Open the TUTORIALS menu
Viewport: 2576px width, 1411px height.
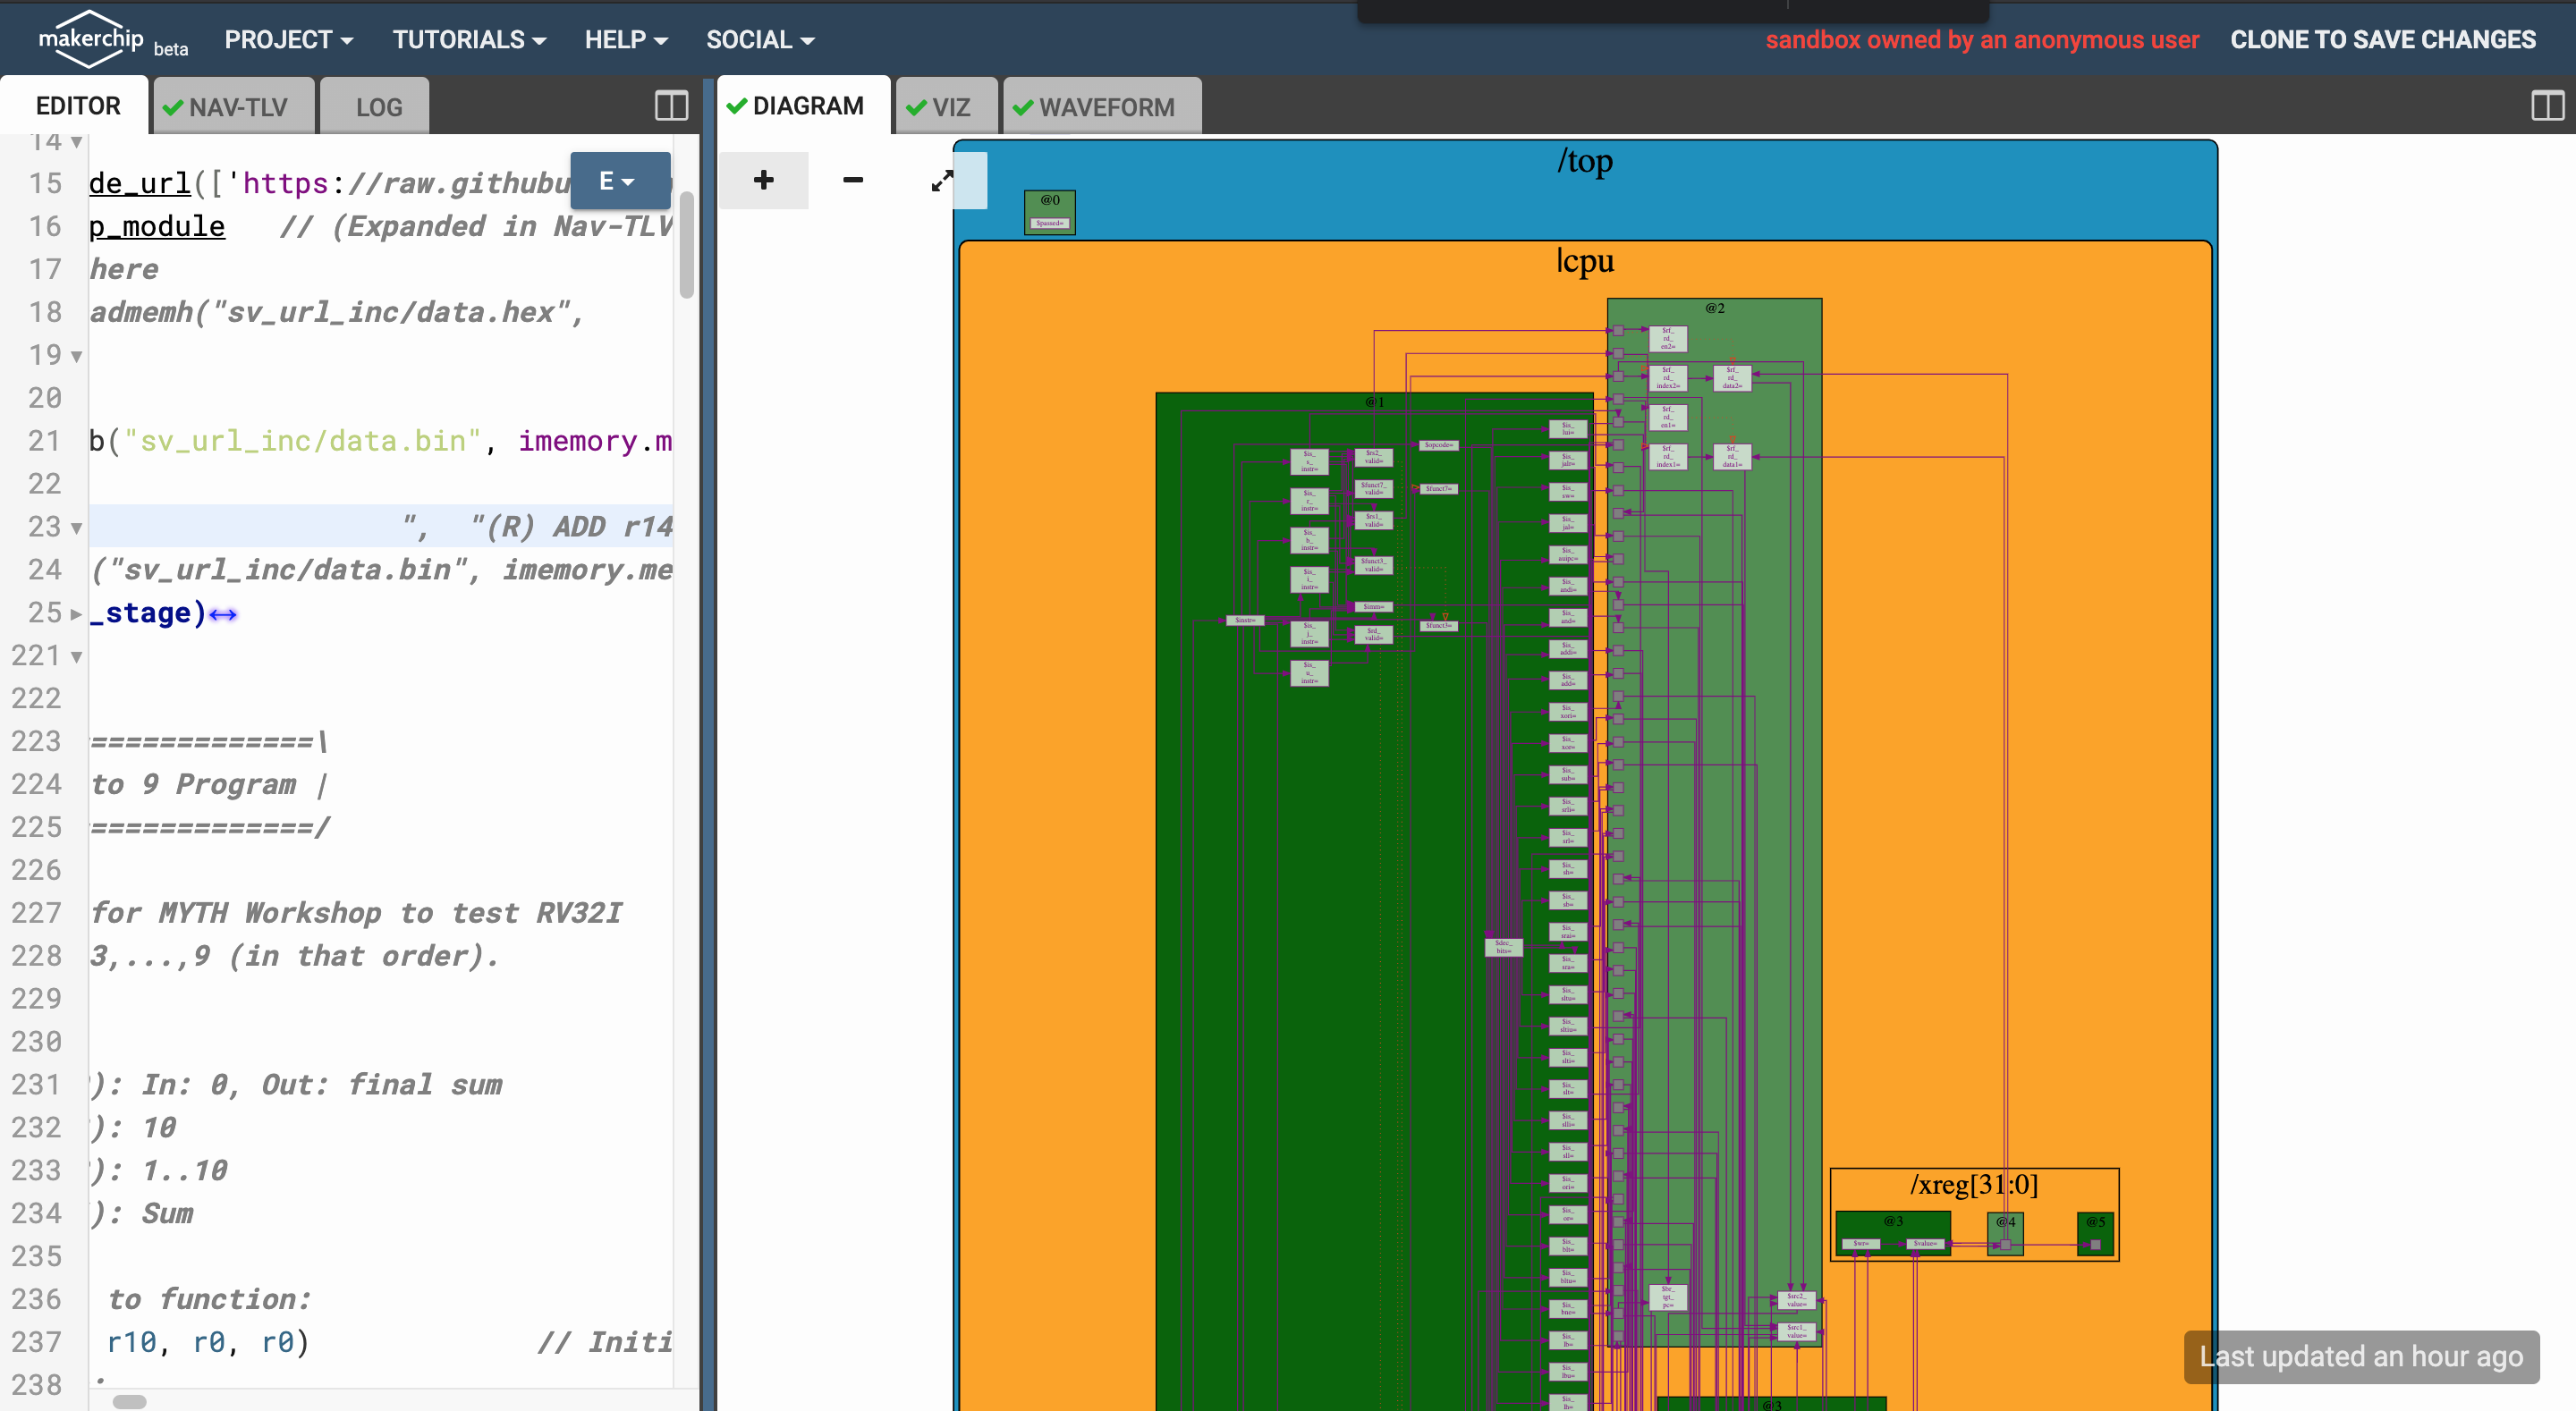[468, 40]
